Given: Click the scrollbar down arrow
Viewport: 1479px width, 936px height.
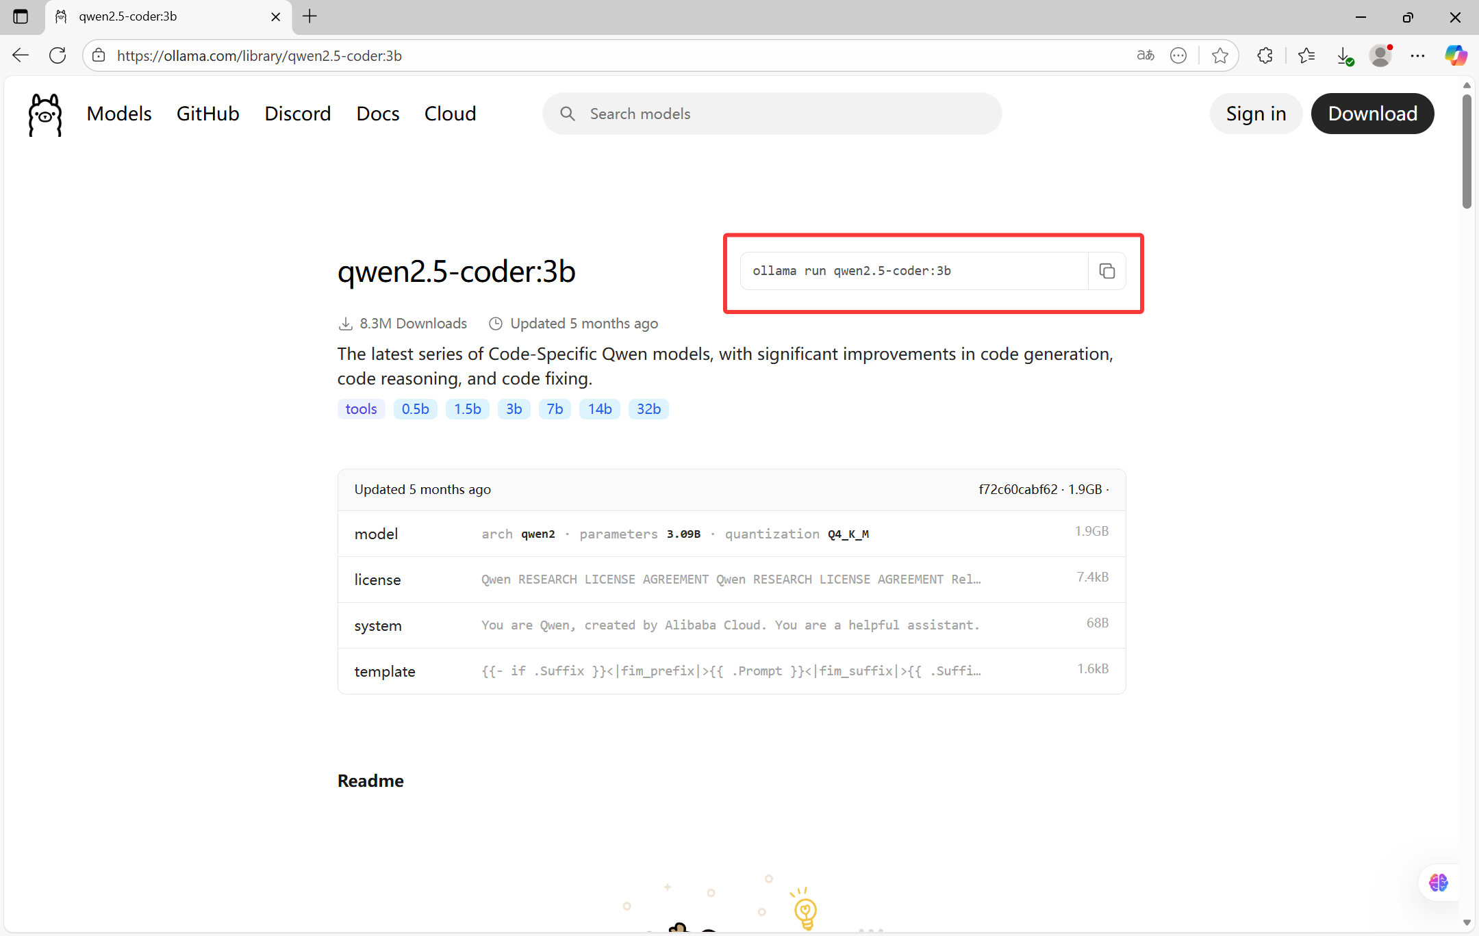Looking at the screenshot, I should pos(1467,922).
